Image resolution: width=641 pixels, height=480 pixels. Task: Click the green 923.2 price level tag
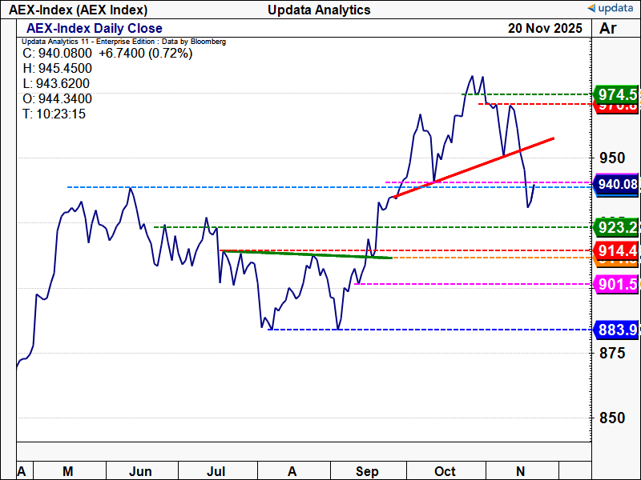(x=615, y=228)
